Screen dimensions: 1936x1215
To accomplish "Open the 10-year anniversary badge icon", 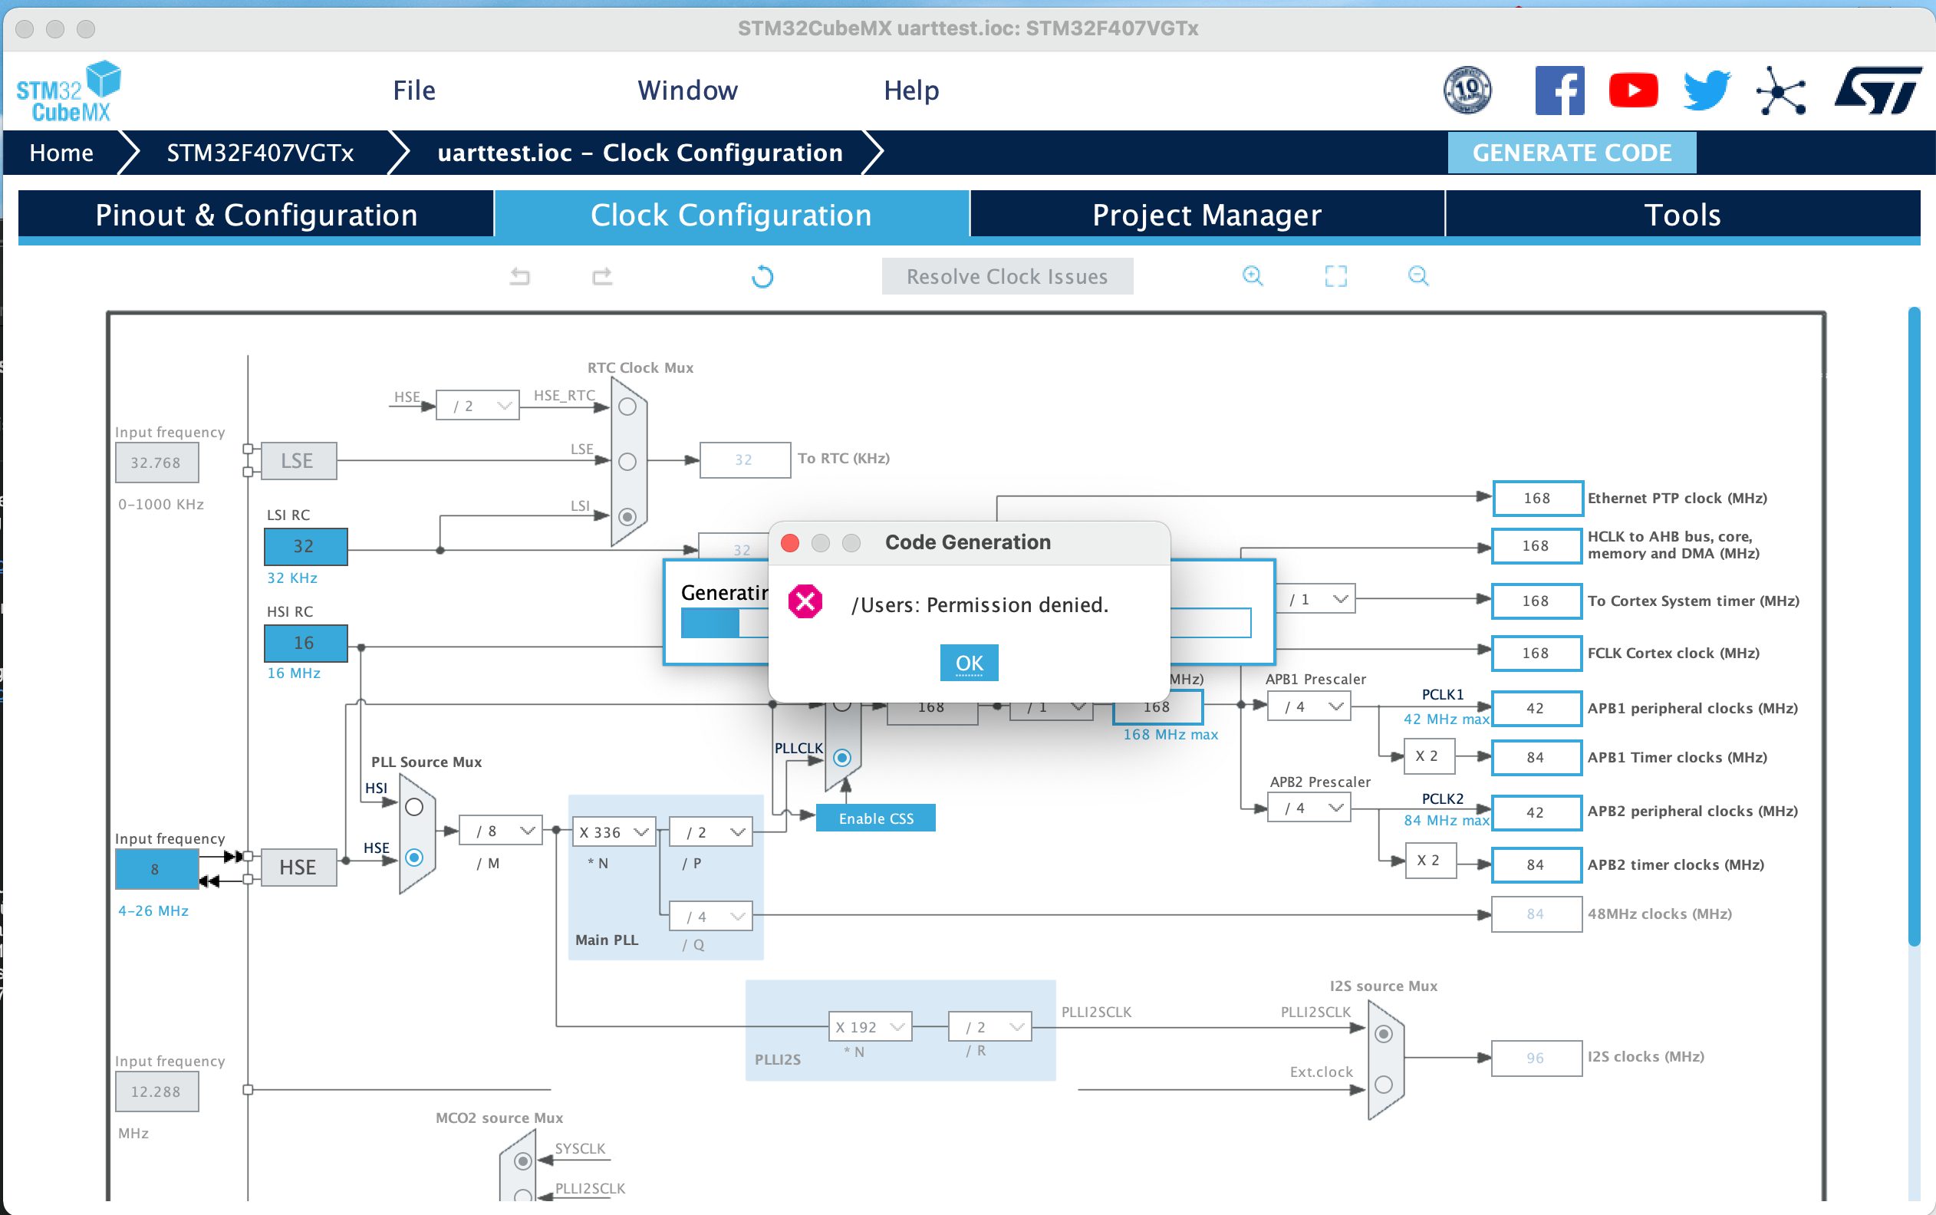I will [1467, 90].
